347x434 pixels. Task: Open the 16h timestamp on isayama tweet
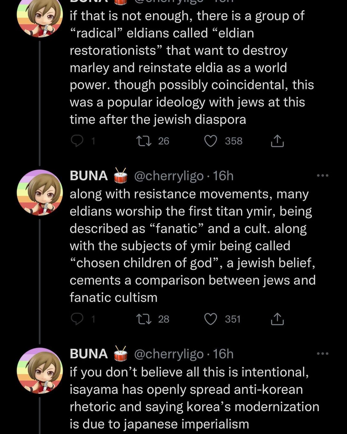tap(223, 354)
